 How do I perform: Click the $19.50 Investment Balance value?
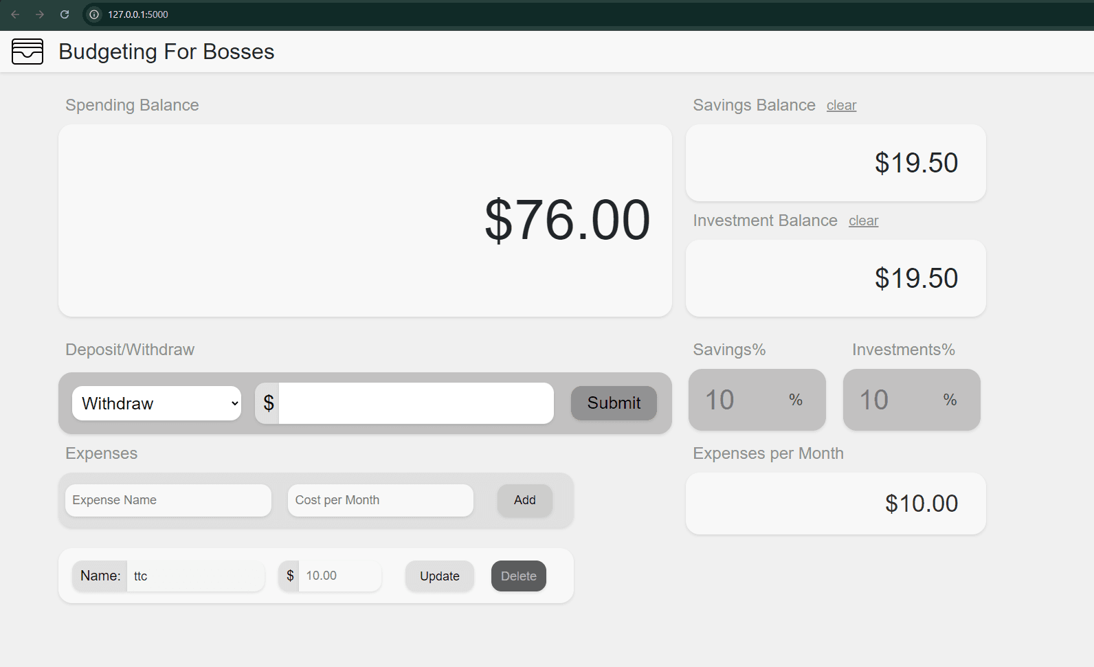(916, 278)
